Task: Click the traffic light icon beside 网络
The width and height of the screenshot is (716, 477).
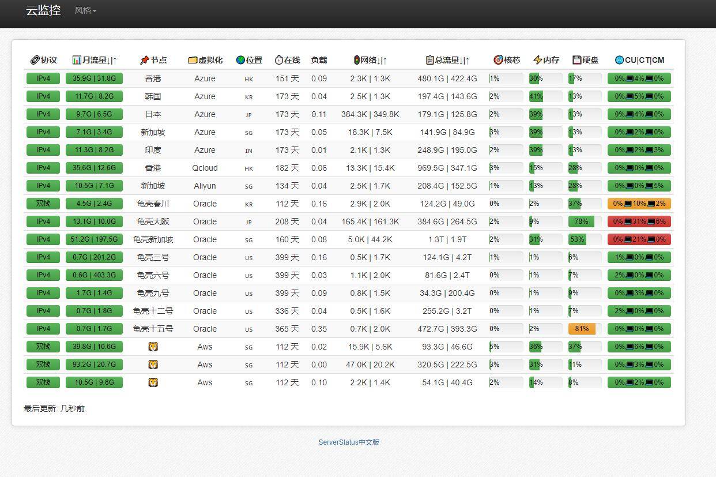Action: tap(357, 60)
